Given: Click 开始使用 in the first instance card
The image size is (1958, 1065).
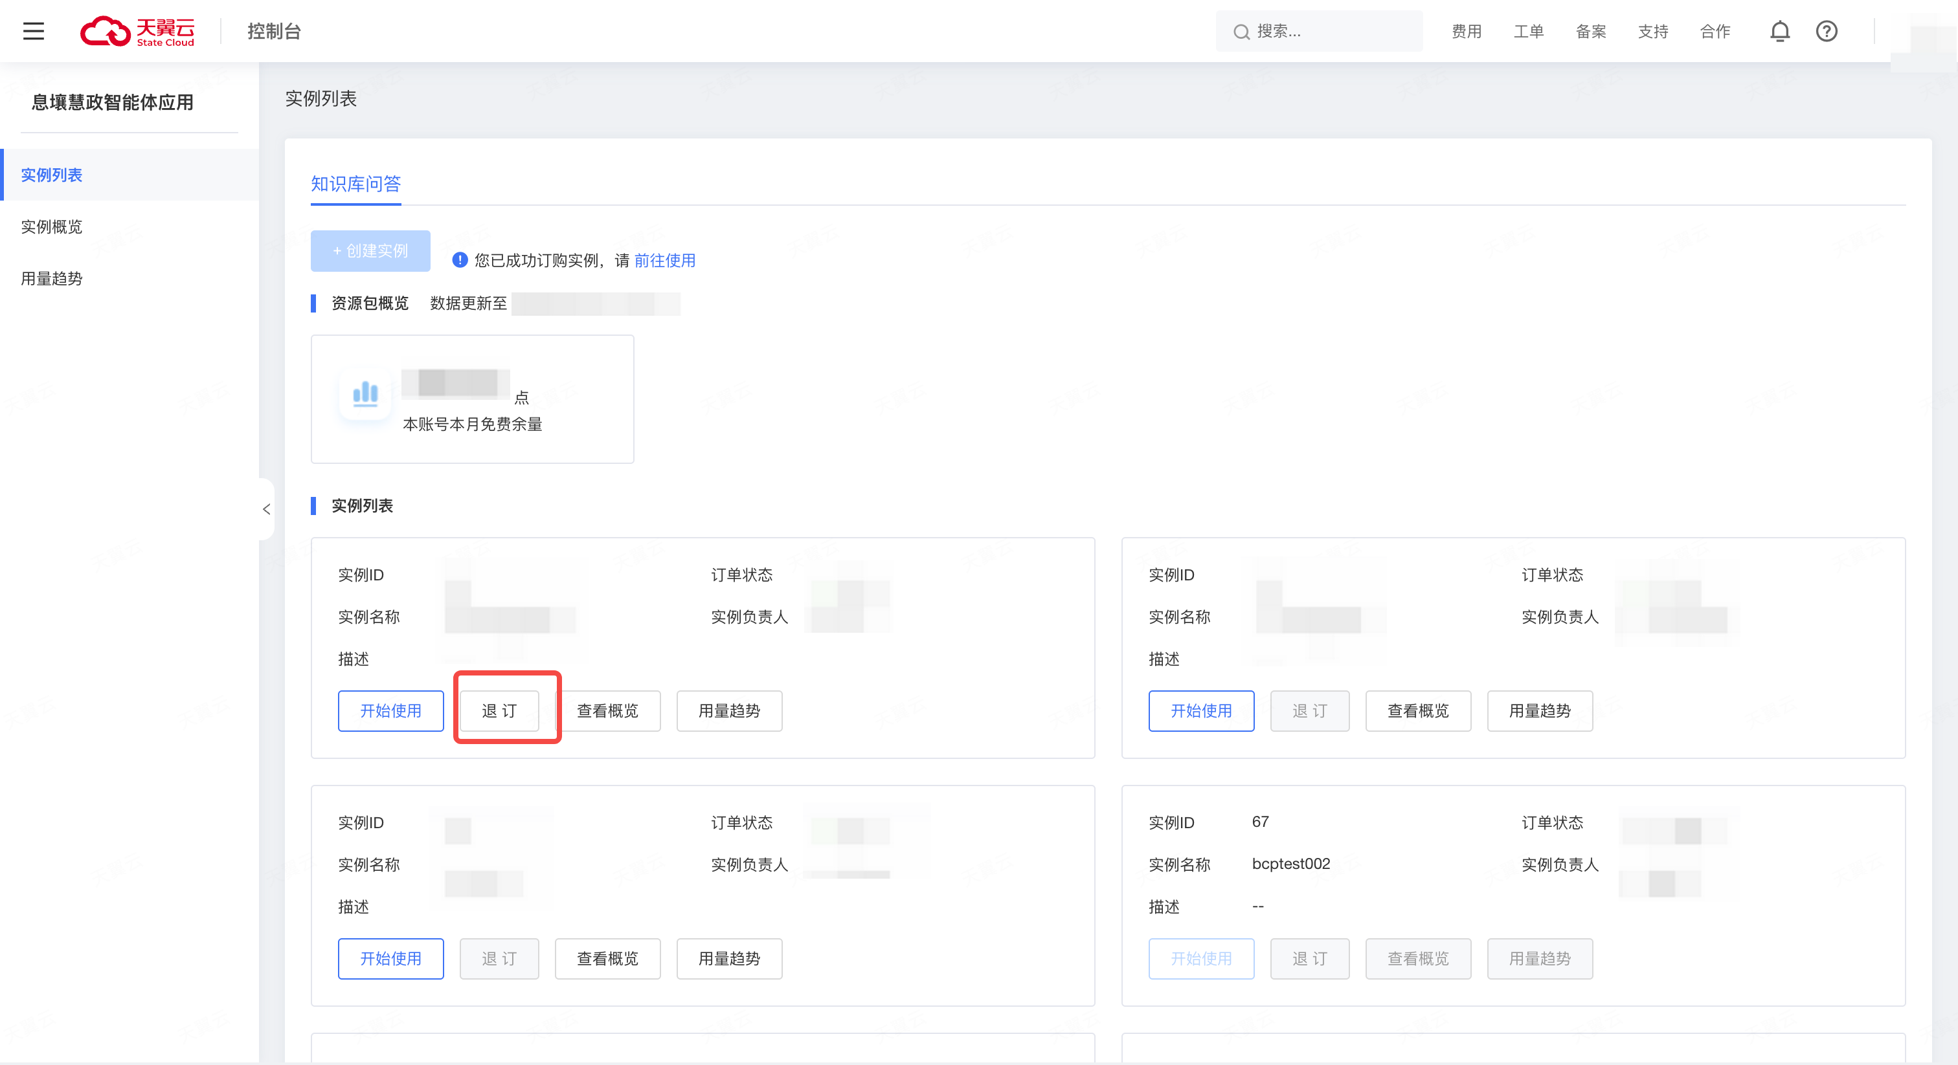Looking at the screenshot, I should click(390, 711).
